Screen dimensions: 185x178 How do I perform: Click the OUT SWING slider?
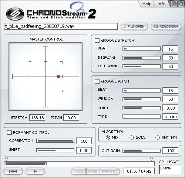(141, 67)
